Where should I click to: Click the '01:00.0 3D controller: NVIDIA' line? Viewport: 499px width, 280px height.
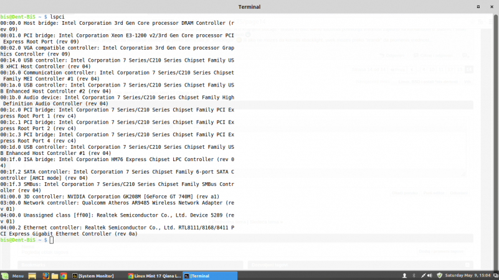110,197
